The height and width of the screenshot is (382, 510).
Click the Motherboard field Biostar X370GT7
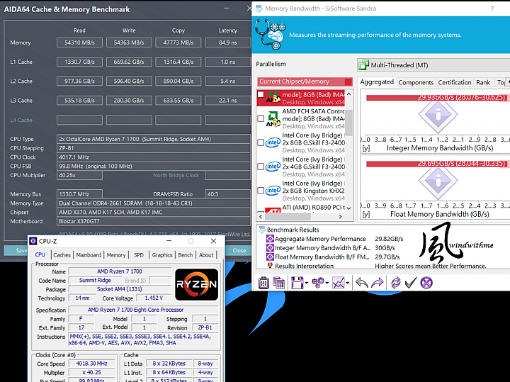[x=153, y=221]
